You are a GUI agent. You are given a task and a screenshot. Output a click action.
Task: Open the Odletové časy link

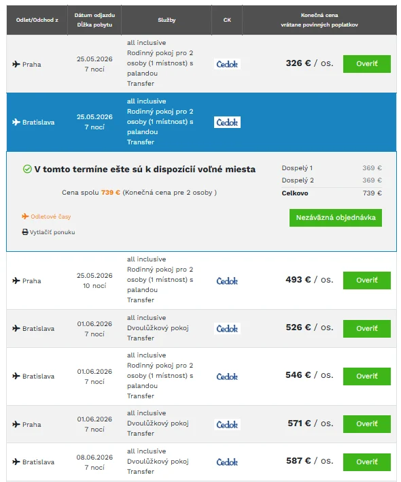click(50, 216)
